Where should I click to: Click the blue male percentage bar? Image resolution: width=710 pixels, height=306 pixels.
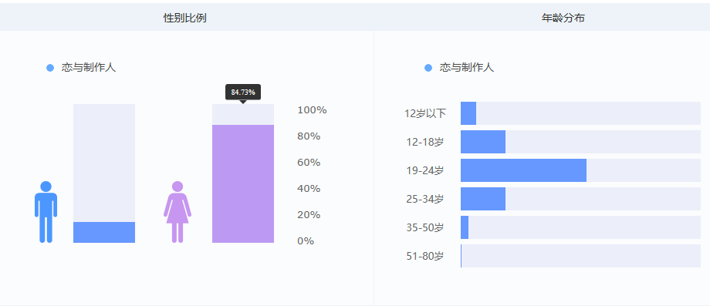click(104, 232)
